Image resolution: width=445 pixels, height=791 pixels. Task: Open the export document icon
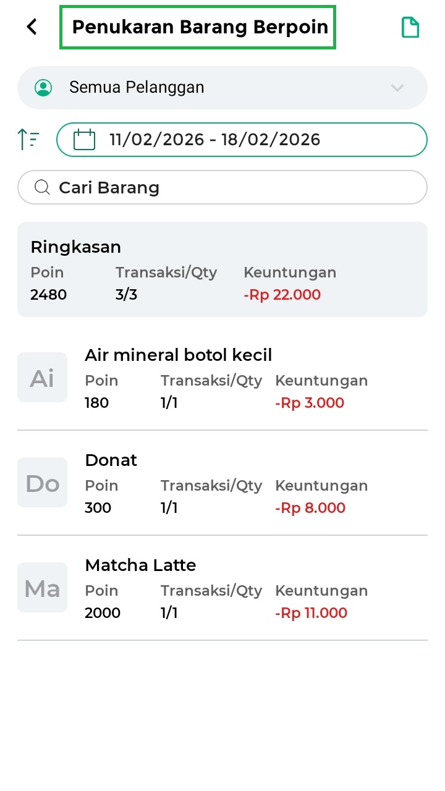410,27
